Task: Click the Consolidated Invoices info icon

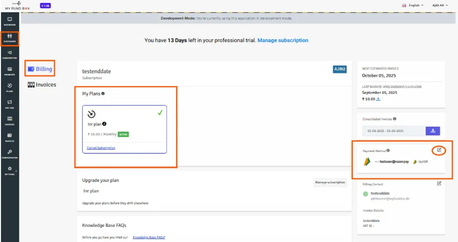Action: (x=394, y=119)
